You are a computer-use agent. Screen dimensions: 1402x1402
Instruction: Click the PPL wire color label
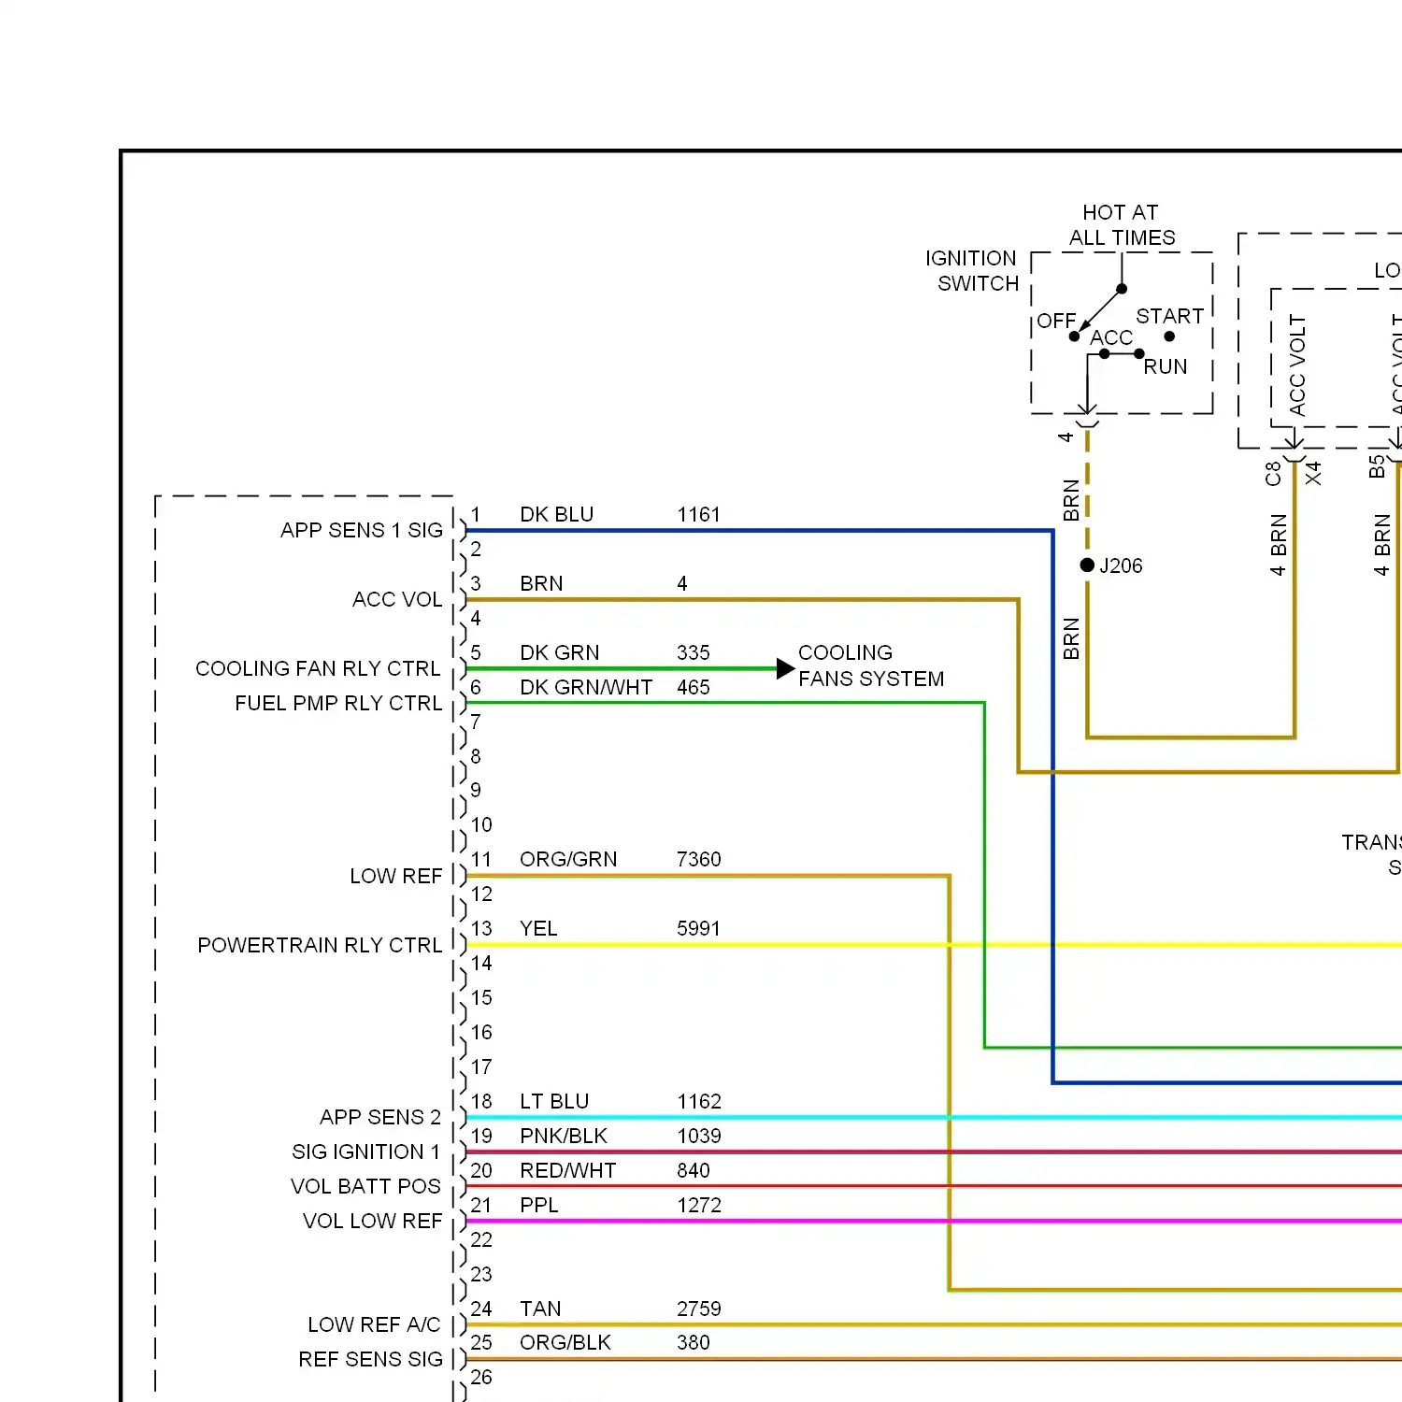click(x=538, y=1205)
